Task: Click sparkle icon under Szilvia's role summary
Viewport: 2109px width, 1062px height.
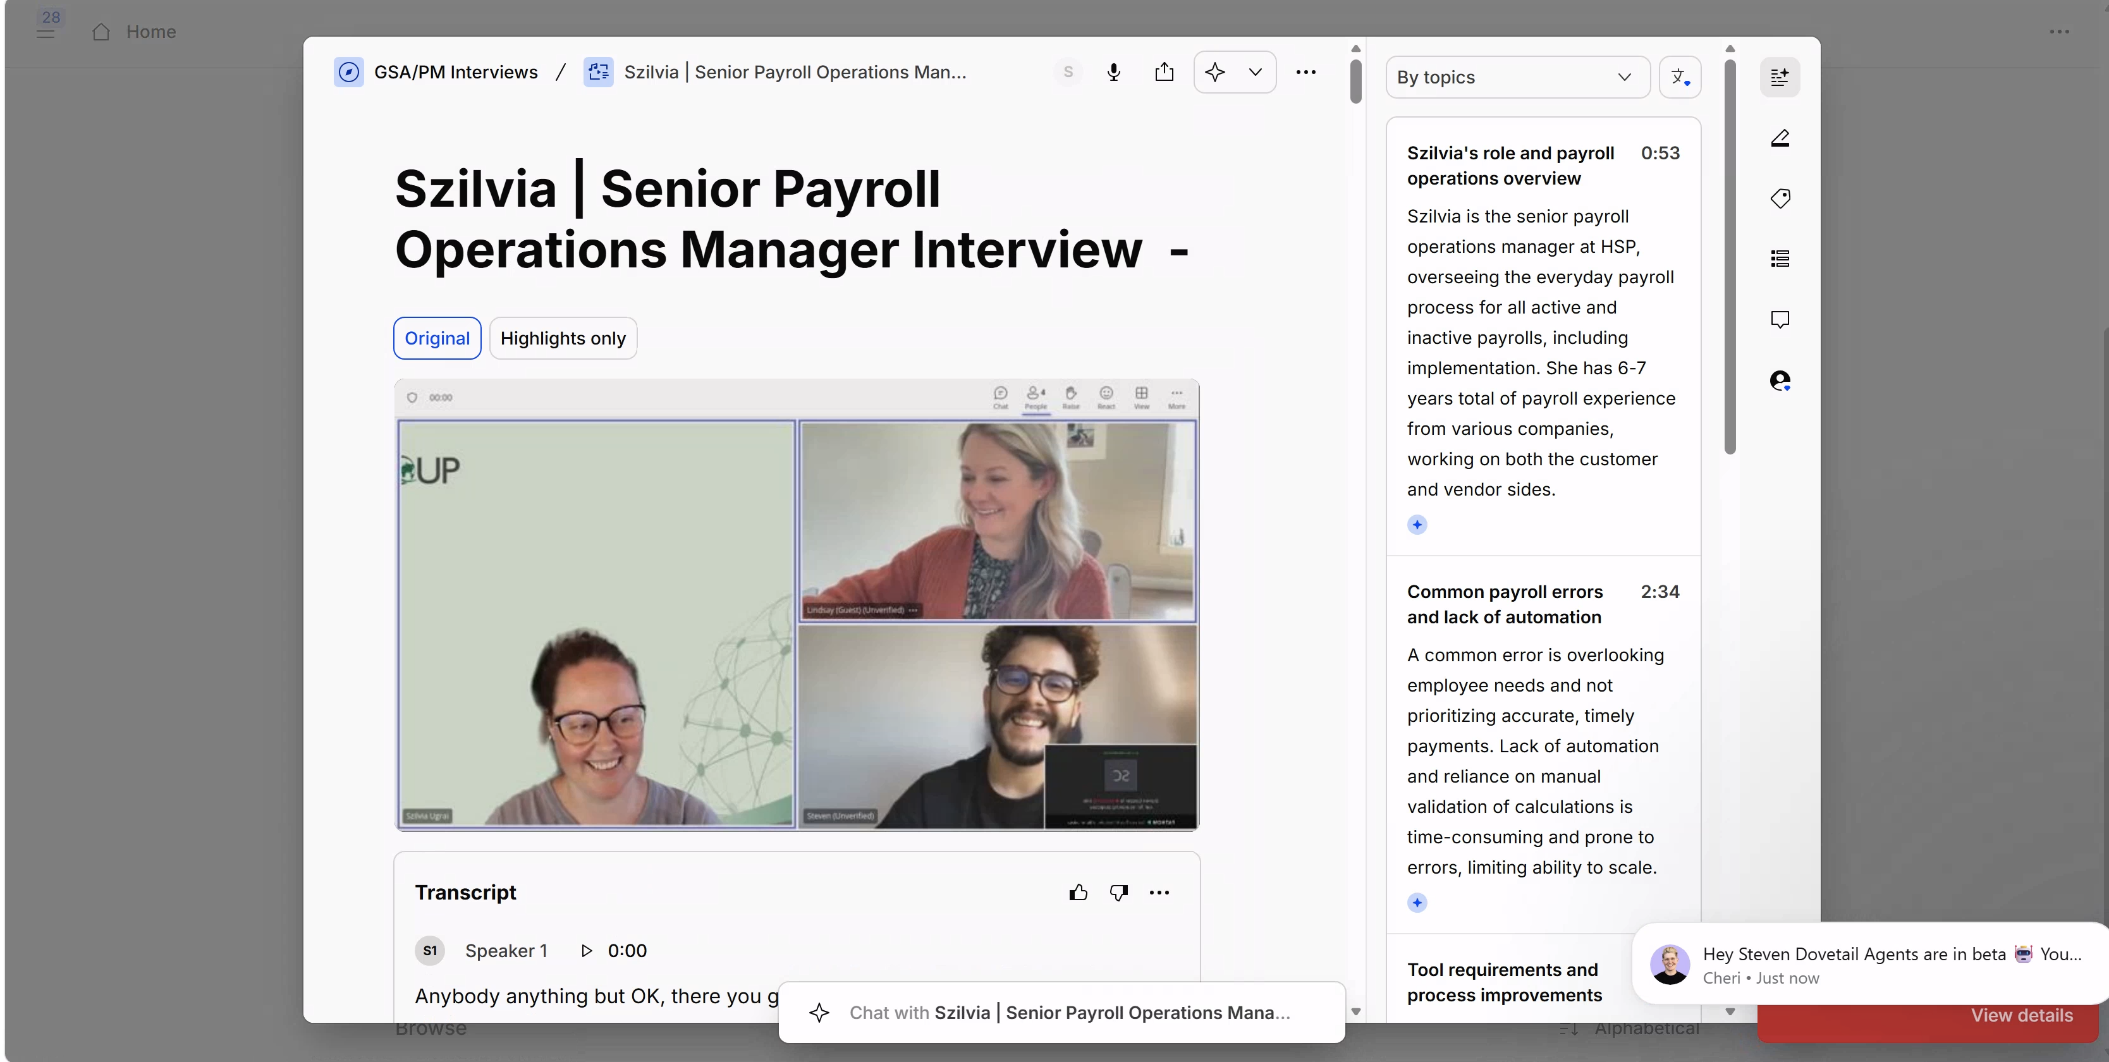Action: tap(1417, 525)
